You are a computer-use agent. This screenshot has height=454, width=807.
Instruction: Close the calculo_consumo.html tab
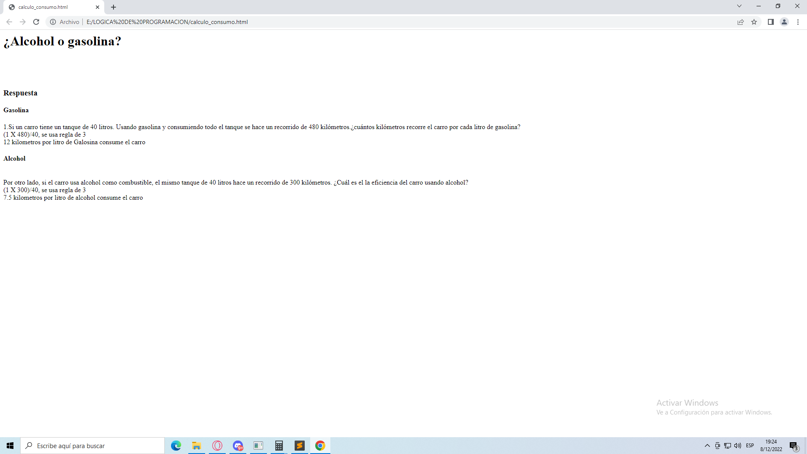tap(98, 7)
